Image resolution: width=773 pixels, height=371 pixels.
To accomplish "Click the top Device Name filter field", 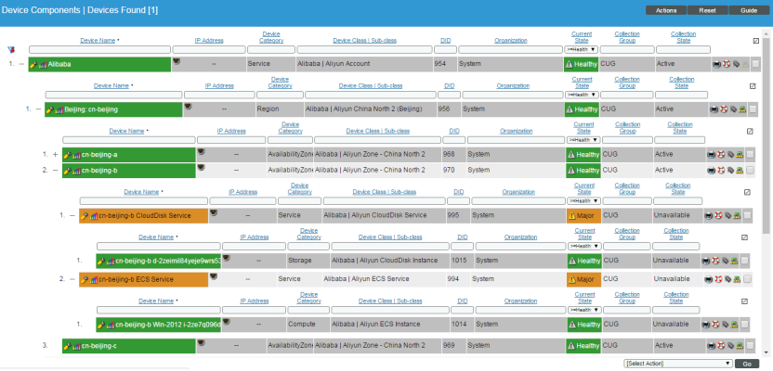I will (x=99, y=49).
